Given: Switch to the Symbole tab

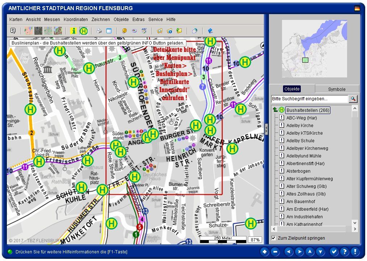Looking at the screenshot, I should [x=337, y=89].
